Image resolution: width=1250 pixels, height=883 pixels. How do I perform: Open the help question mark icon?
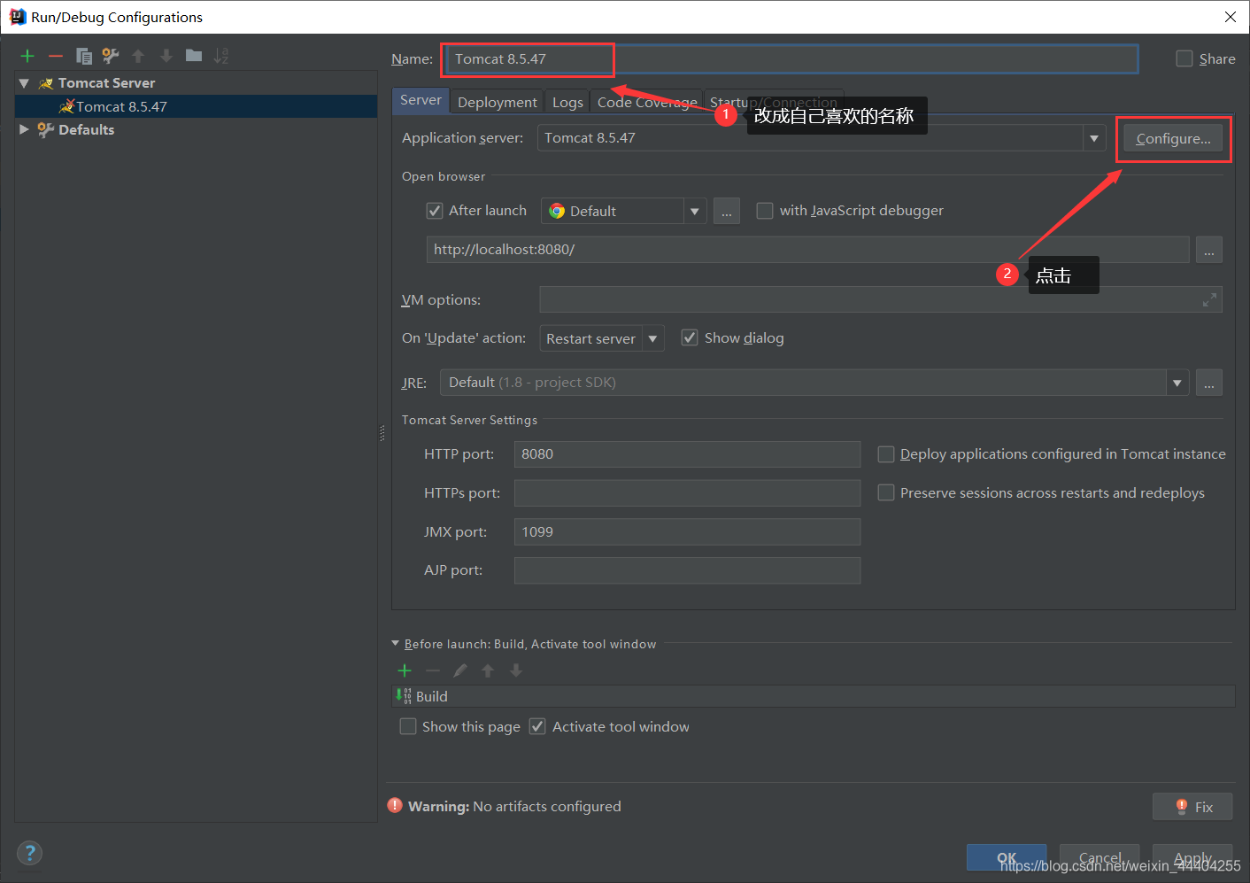click(30, 853)
